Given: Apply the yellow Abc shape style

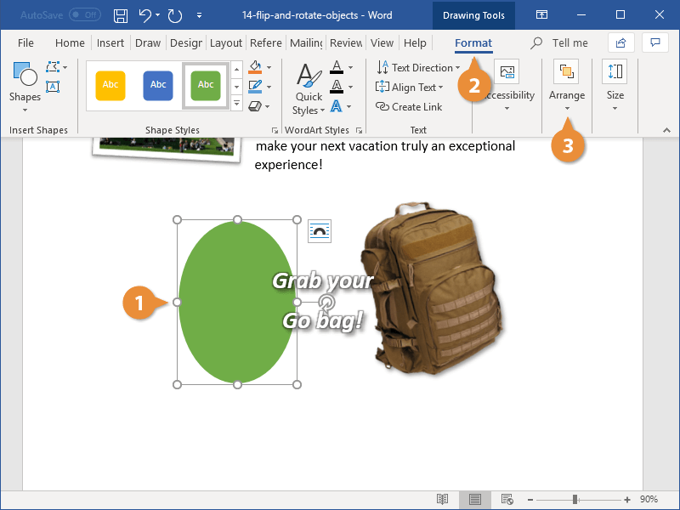Looking at the screenshot, I should 110,86.
